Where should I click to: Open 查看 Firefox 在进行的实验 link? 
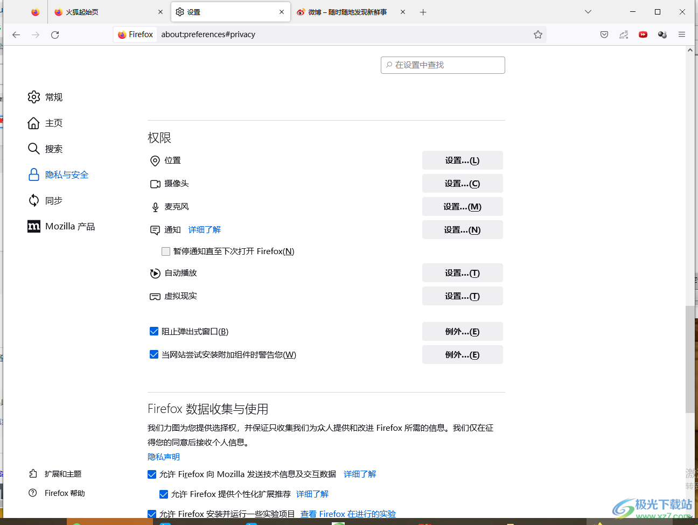pyautogui.click(x=348, y=514)
